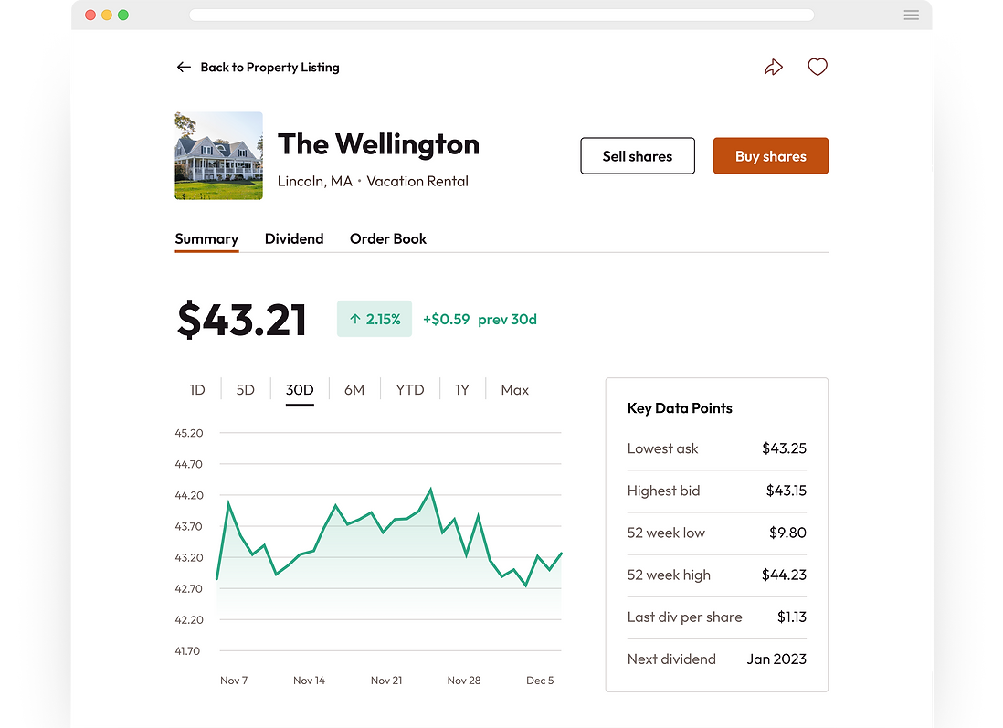
Task: Click the yellow traffic light button
Action: [107, 15]
